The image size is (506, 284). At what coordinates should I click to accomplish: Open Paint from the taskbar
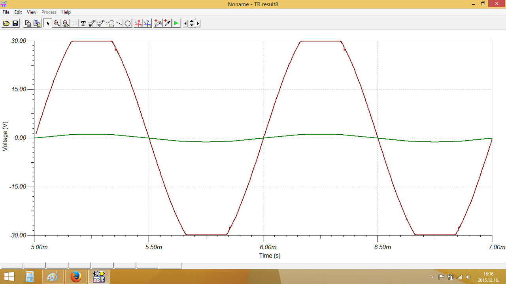[53, 276]
